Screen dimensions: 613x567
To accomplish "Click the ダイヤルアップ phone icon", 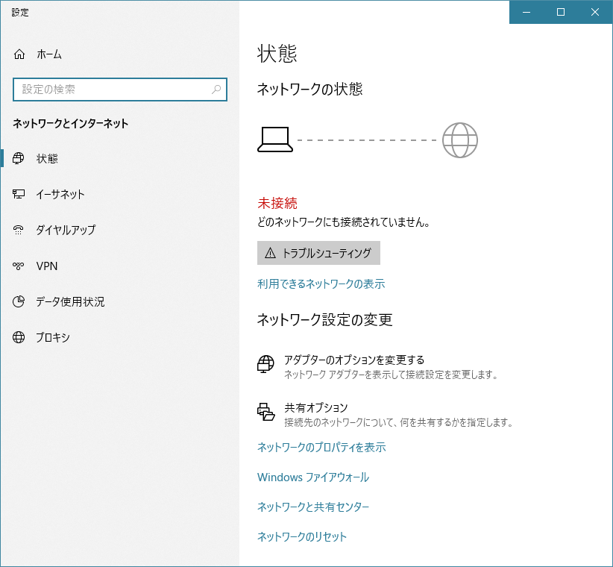I will [19, 230].
